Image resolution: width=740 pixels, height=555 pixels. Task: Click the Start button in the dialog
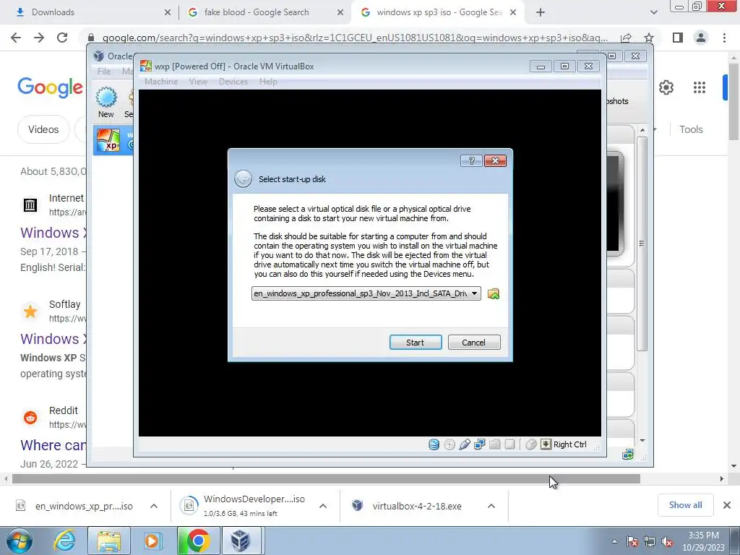416,343
